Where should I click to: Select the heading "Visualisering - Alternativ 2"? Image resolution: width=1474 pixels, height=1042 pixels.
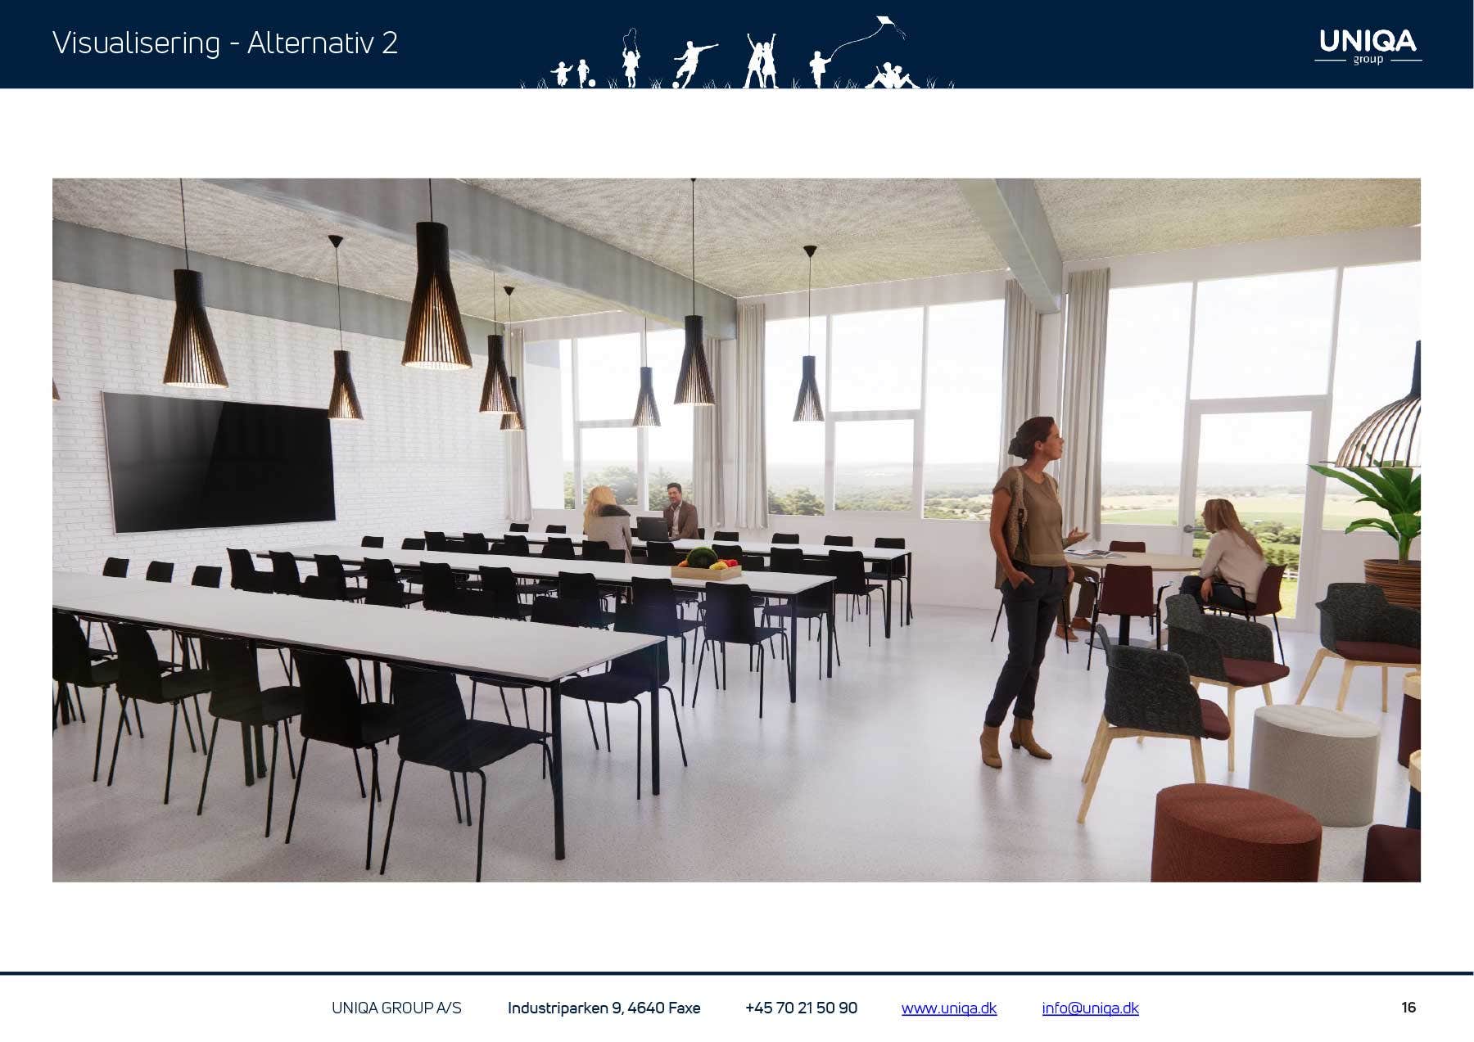225,43
